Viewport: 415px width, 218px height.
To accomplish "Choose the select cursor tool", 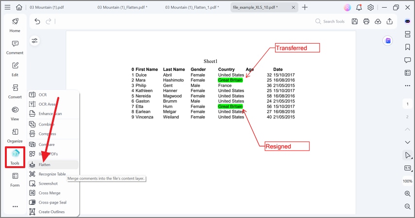I will pos(408,155).
